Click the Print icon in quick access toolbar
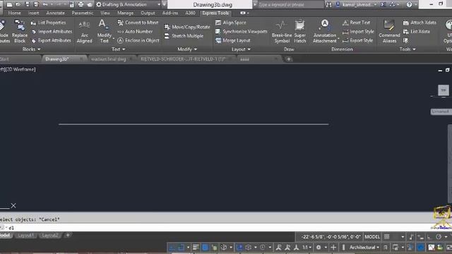 point(81,4)
